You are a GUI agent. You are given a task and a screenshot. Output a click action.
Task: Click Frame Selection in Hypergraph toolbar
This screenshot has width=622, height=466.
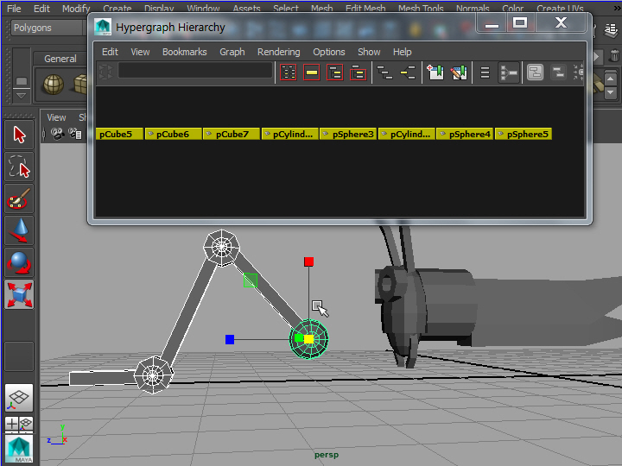311,72
